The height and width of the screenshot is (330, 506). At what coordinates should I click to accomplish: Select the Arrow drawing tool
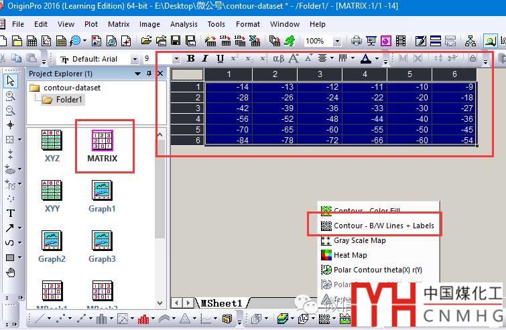9,228
